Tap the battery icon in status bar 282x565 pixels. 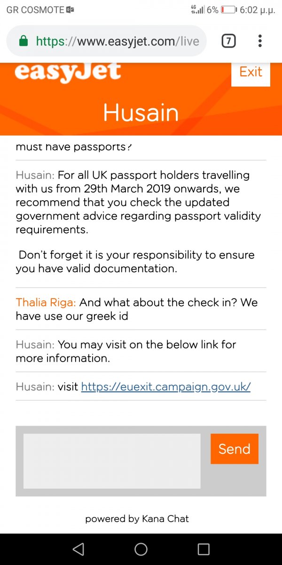228,9
